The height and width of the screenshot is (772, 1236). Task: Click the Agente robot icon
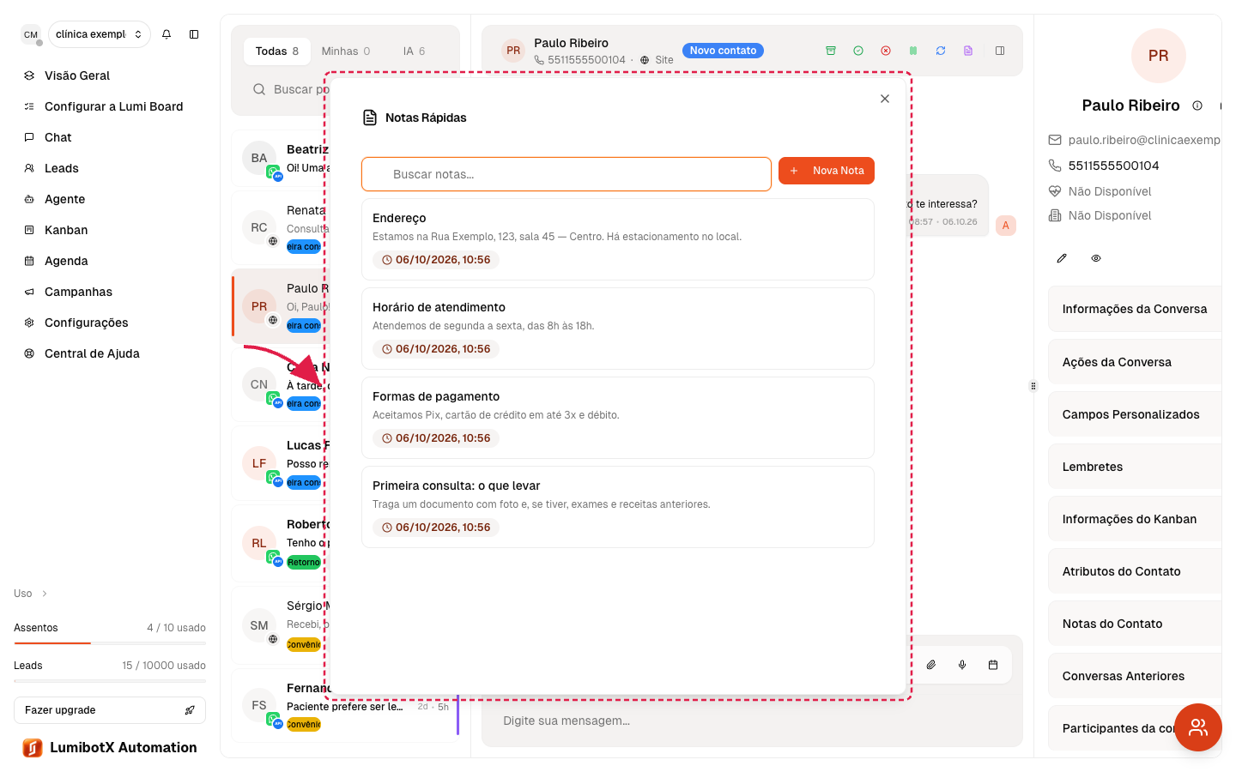click(29, 199)
